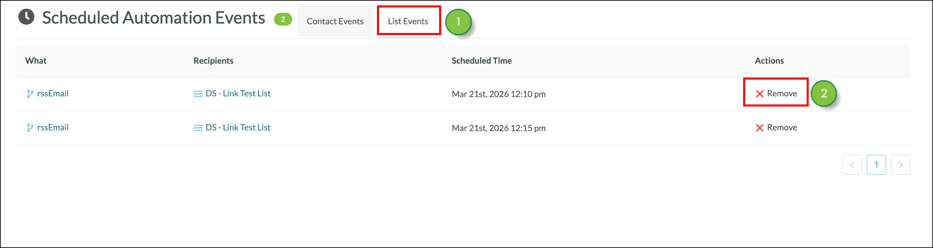This screenshot has width=933, height=248.
Task: Remove the event scheduled for 12:15 pm
Action: pos(782,128)
